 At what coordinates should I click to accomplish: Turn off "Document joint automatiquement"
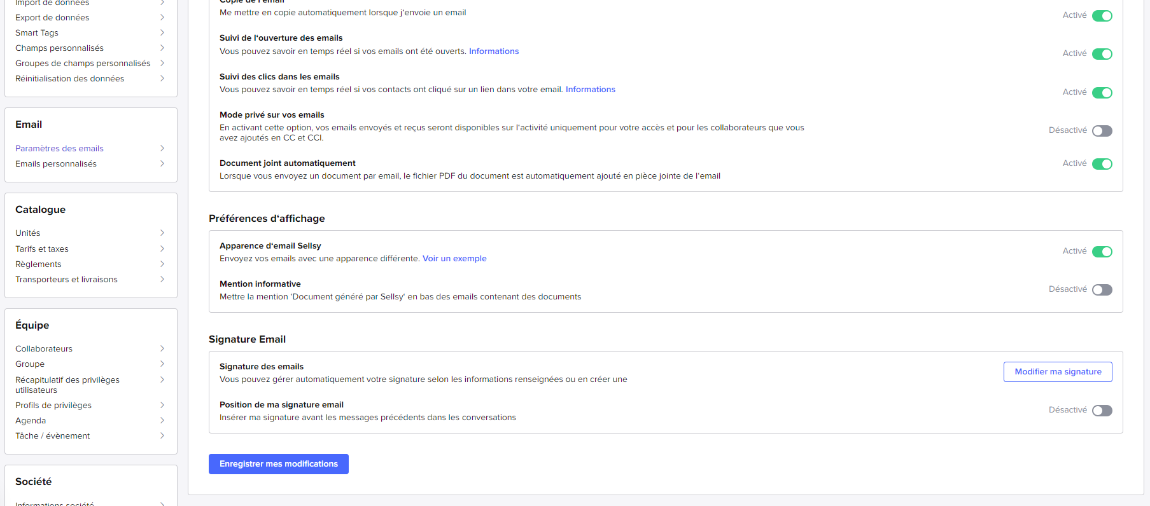tap(1102, 163)
